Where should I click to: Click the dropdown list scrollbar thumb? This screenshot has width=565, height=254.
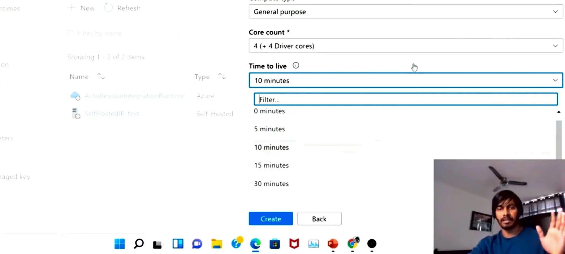pos(559,140)
